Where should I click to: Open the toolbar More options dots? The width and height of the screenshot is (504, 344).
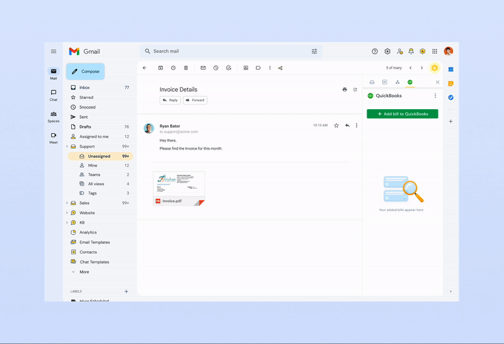click(270, 68)
